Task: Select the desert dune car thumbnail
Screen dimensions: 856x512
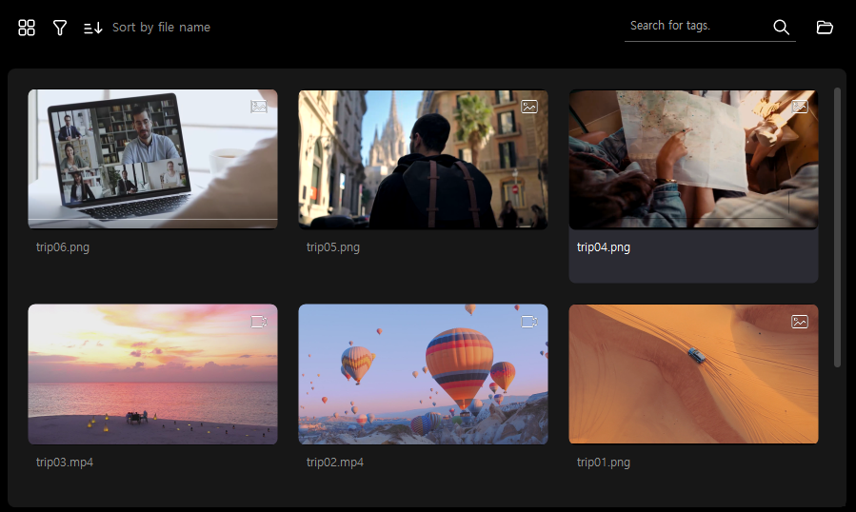Action: pyautogui.click(x=693, y=374)
